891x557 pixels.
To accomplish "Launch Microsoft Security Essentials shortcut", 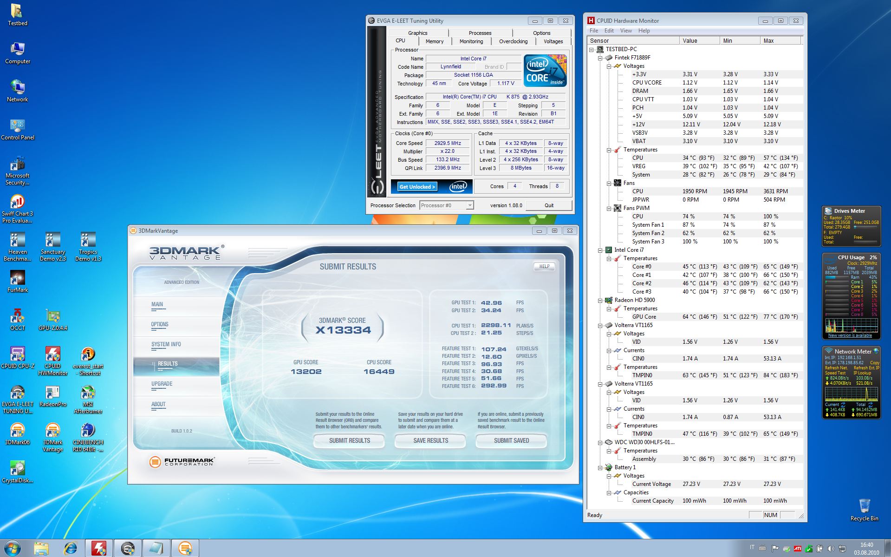I will point(17,170).
